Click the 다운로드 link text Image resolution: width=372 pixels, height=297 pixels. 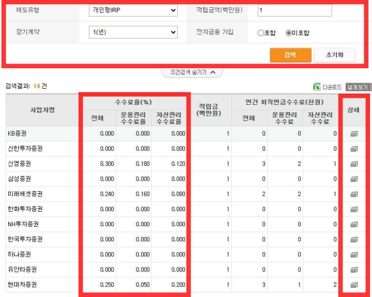[x=332, y=87]
